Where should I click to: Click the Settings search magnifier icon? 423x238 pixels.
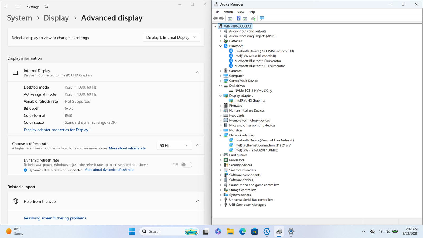point(47,7)
